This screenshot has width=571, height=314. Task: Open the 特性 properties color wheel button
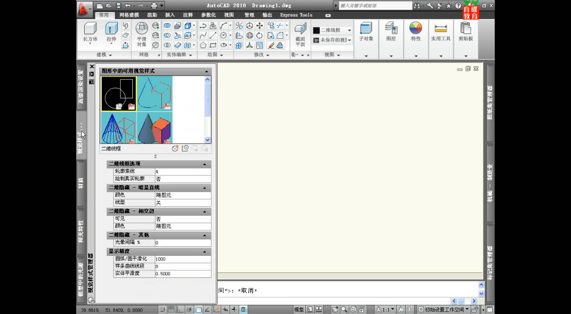416,31
